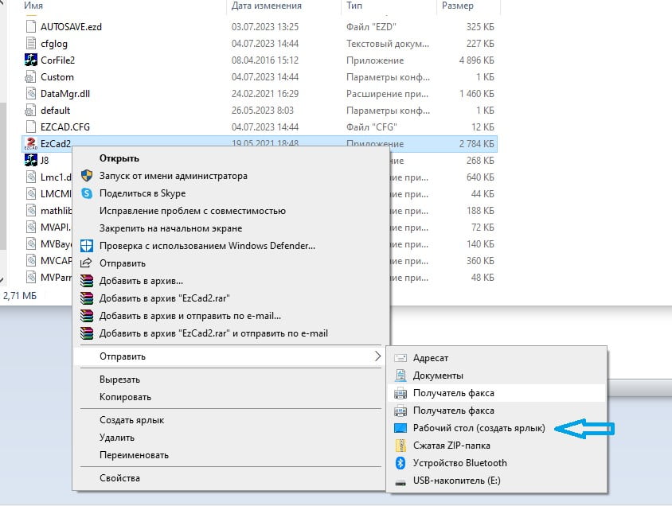
Task: Click the Windows Defender shield icon
Action: 88,246
